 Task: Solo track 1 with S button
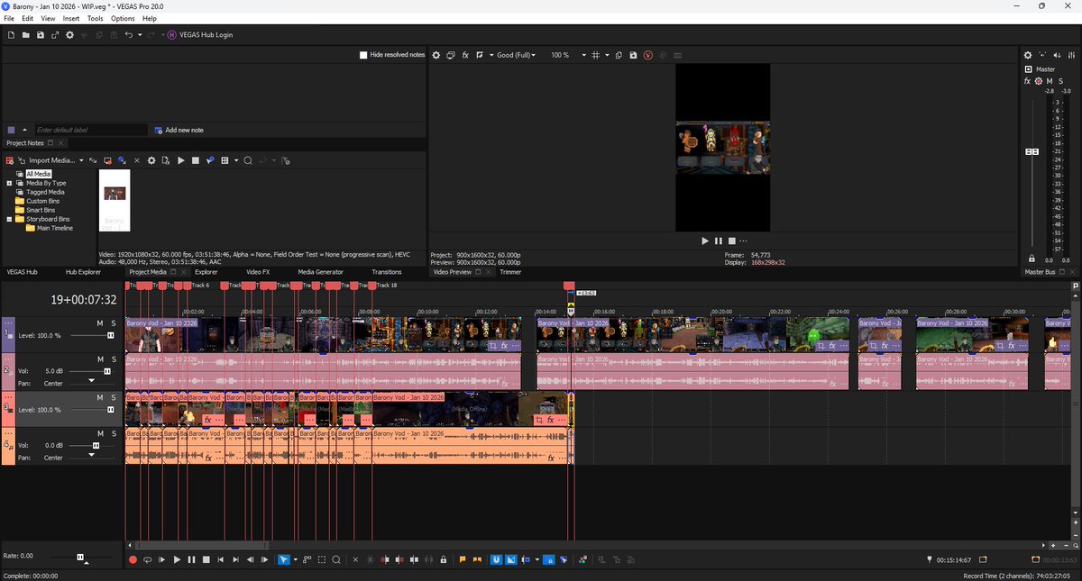114,322
